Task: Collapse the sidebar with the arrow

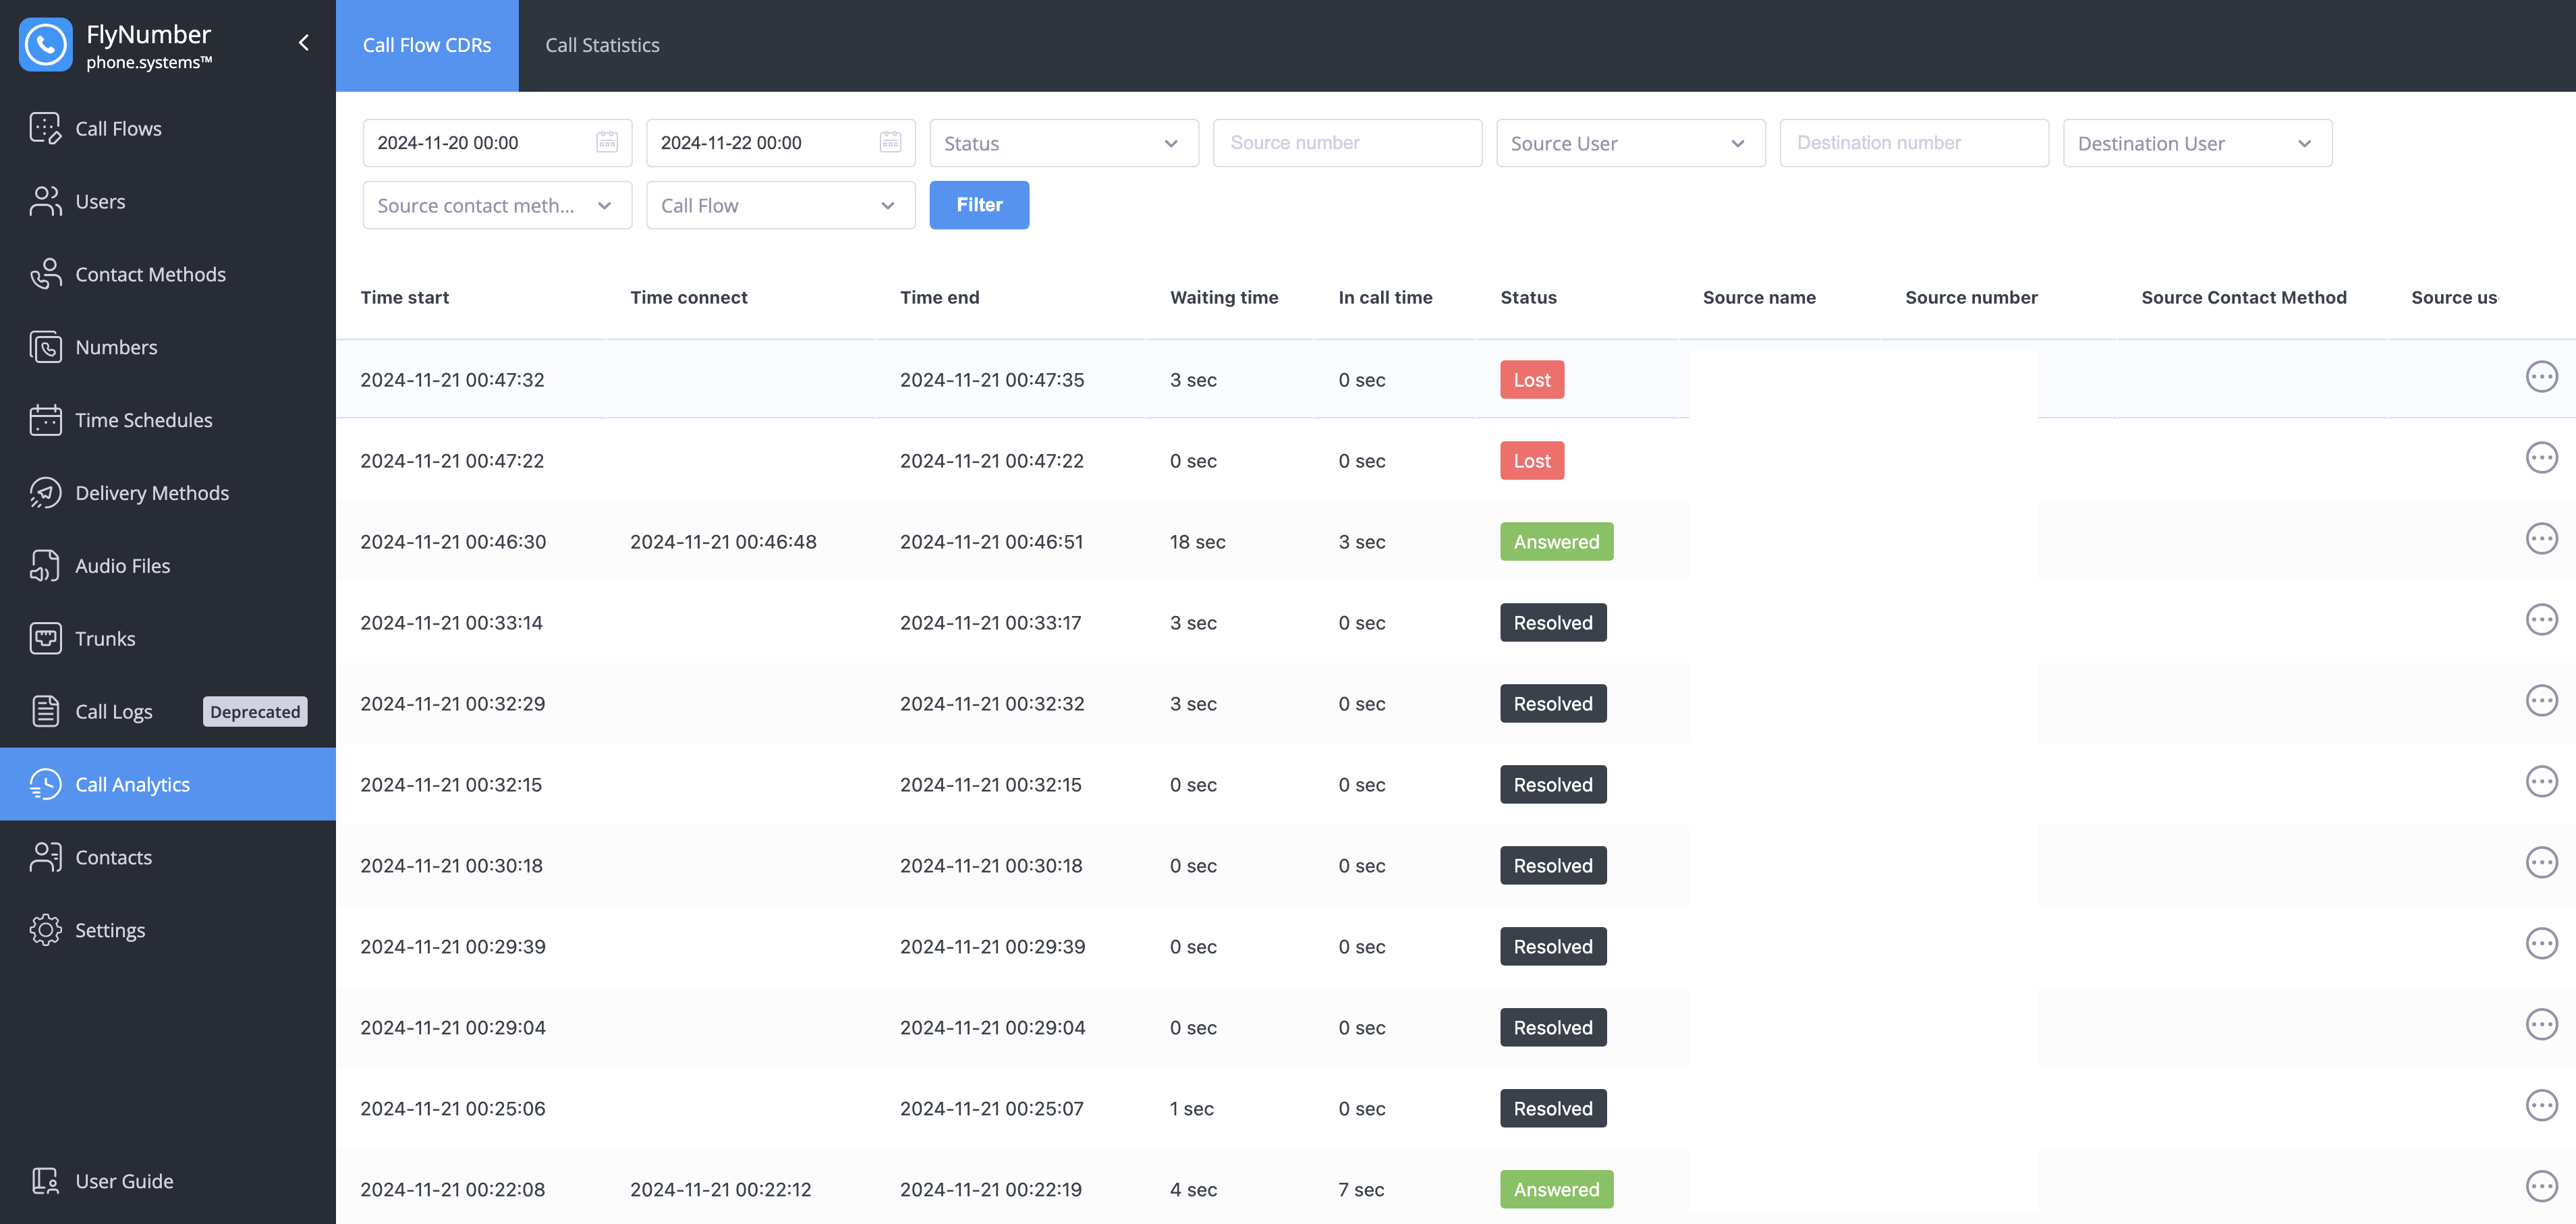Action: [304, 43]
